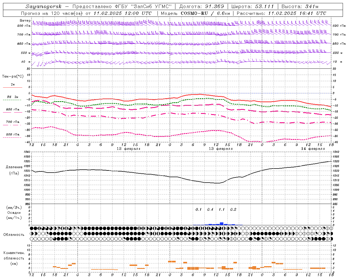
Task: Click the 1.1 precipitation amount value
Action: (222, 209)
